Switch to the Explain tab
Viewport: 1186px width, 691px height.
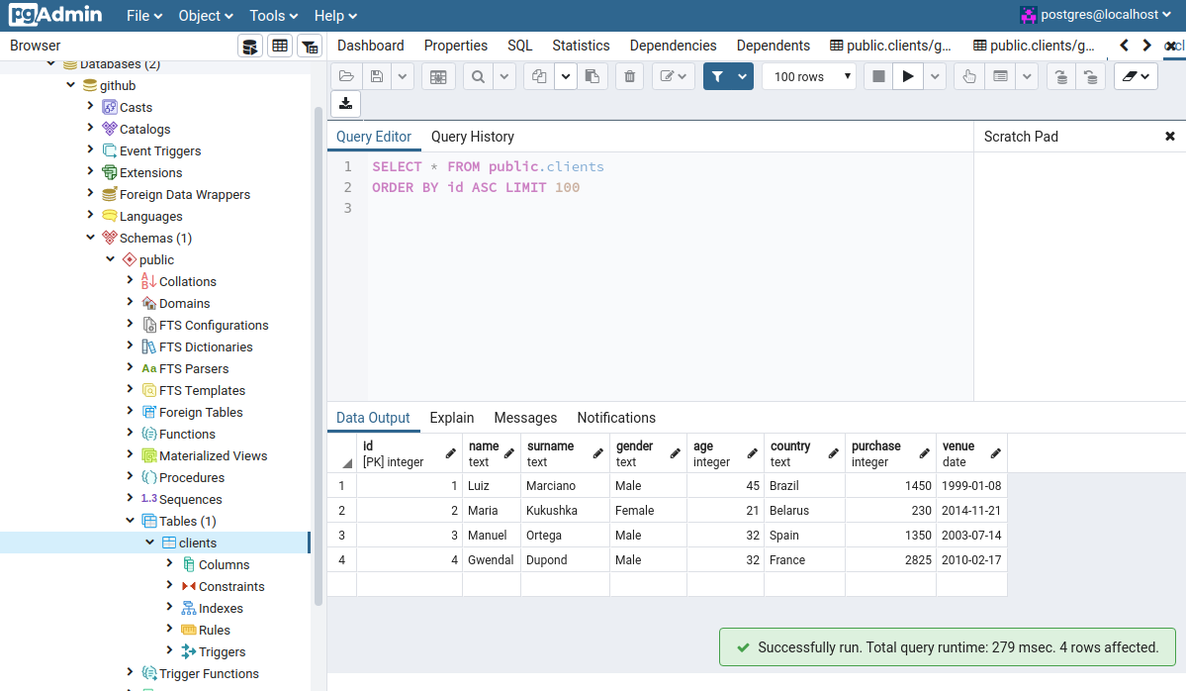point(452,418)
